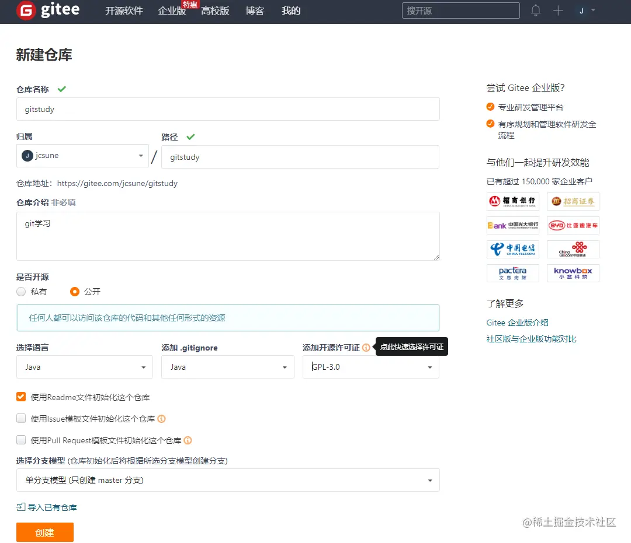Check 使用Pull Request模板文件初始化这个仓库
Image resolution: width=631 pixels, height=543 pixels.
tap(21, 440)
